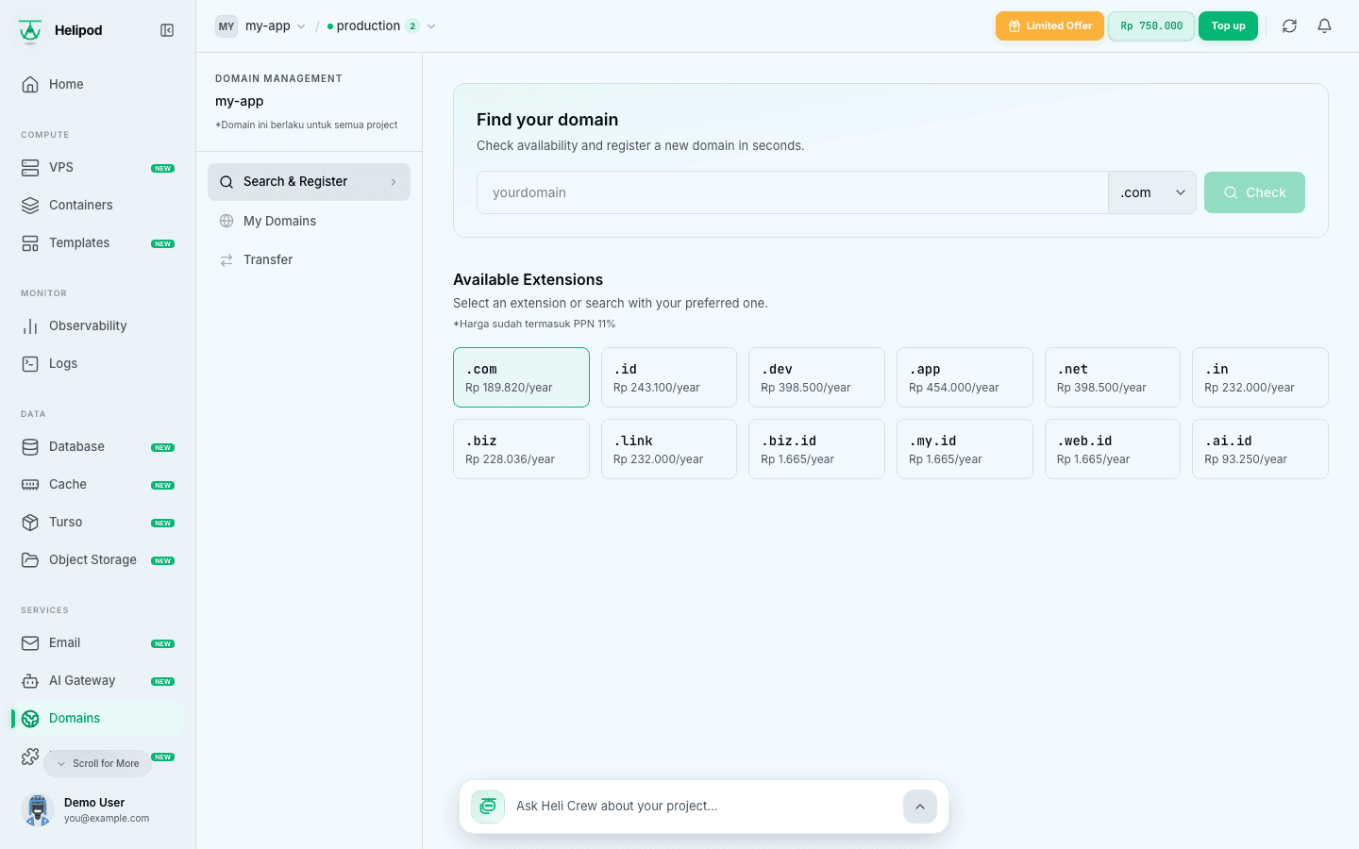Open notifications bell
This screenshot has width=1359, height=849.
coord(1325,26)
